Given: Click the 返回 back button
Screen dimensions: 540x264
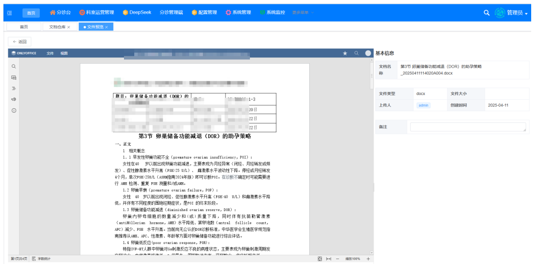Looking at the screenshot, I should (x=20, y=42).
